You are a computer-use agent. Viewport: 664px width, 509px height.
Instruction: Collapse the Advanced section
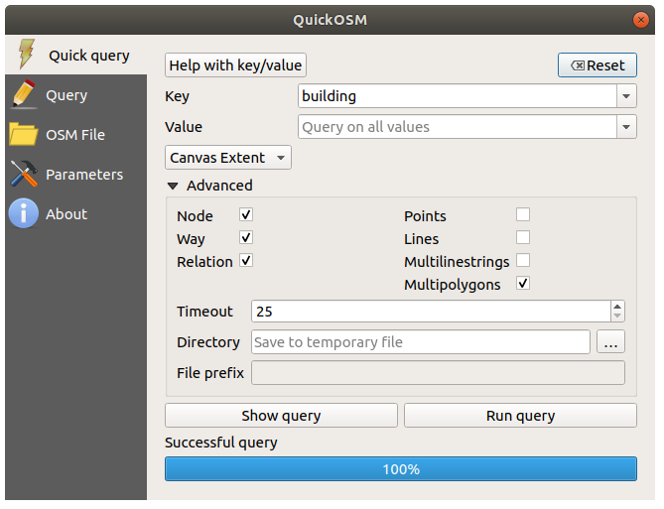tap(174, 186)
